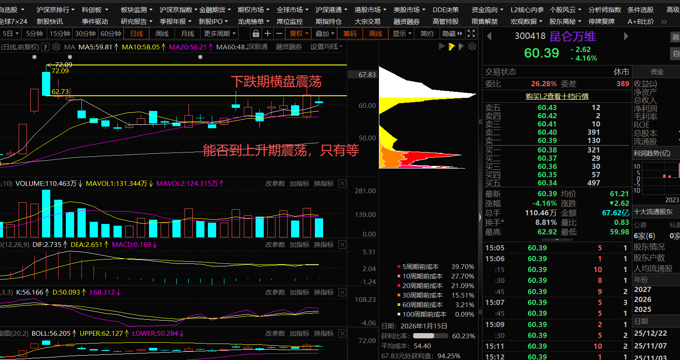Switch to 30分钟 chart period
The image size is (680, 360).
85,33
